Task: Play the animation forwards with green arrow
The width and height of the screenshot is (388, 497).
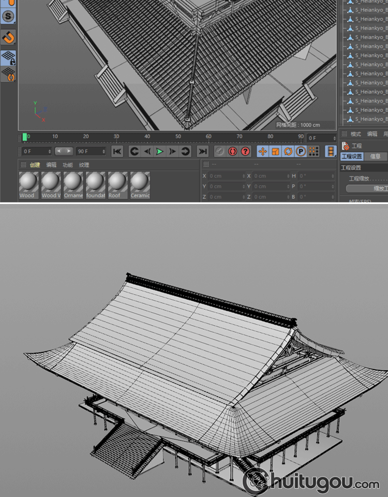Action: [159, 152]
